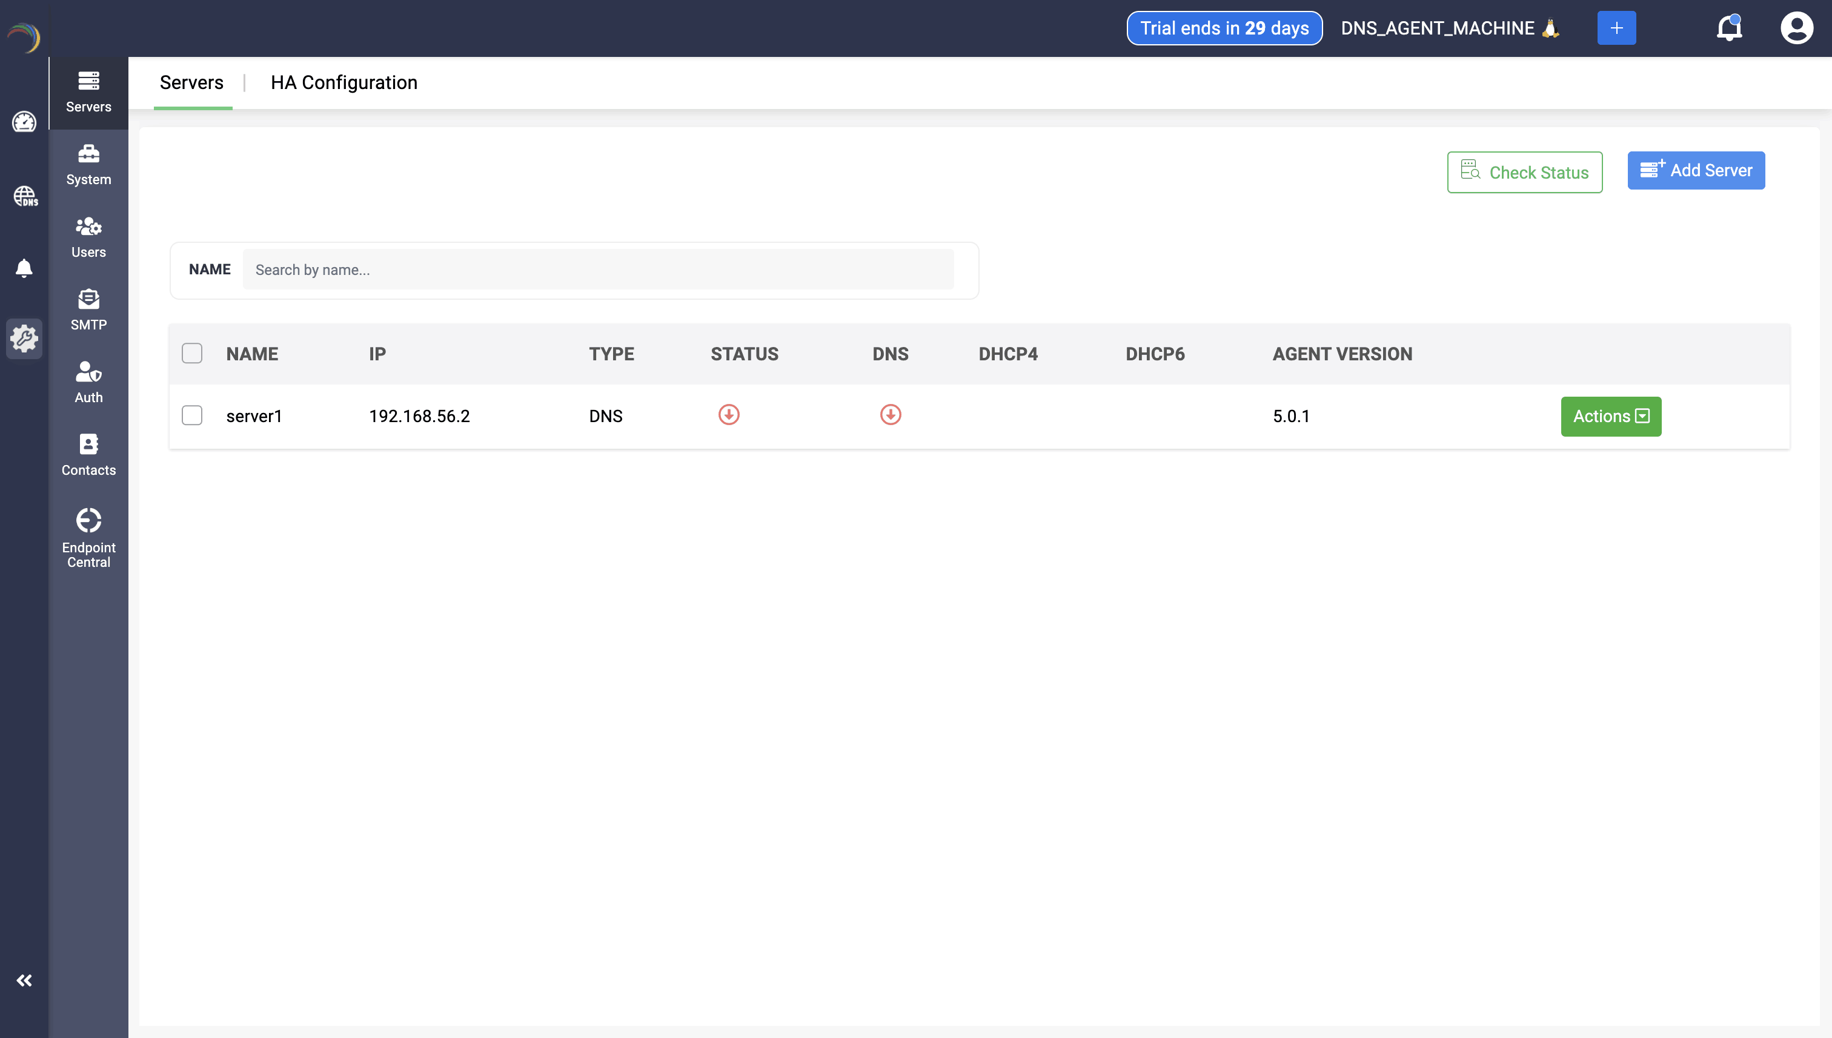
Task: Open notifications bell in top bar
Action: click(1728, 28)
